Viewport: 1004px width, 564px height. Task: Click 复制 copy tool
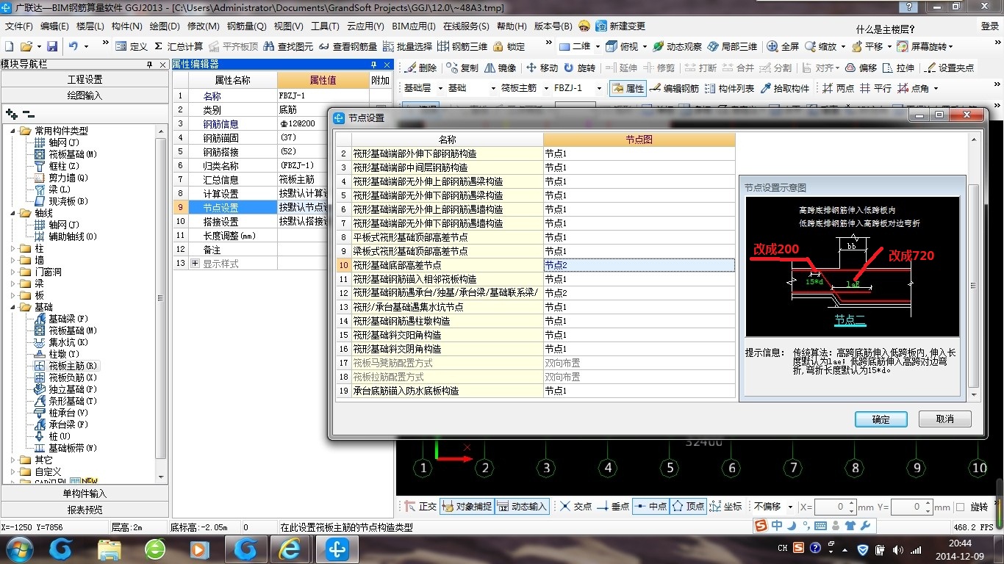(462, 68)
